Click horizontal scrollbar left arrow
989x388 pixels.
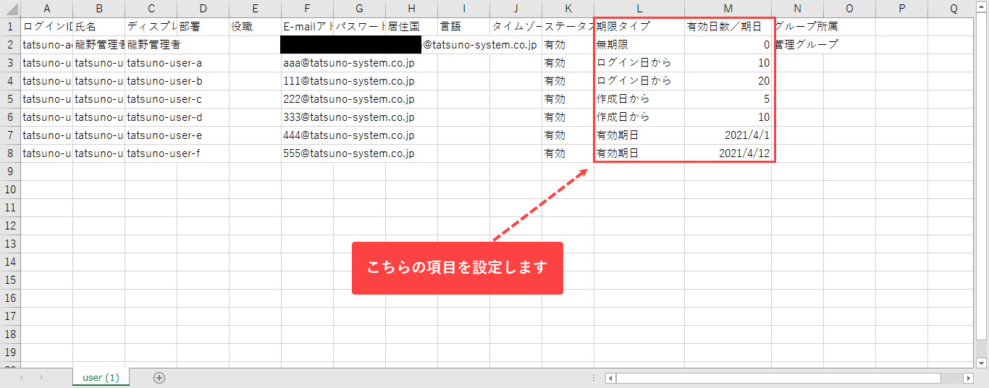tap(610, 378)
